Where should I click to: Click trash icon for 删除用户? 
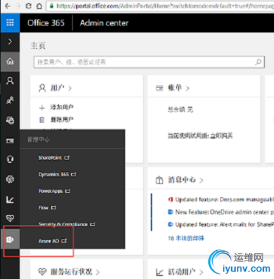tap(42, 120)
